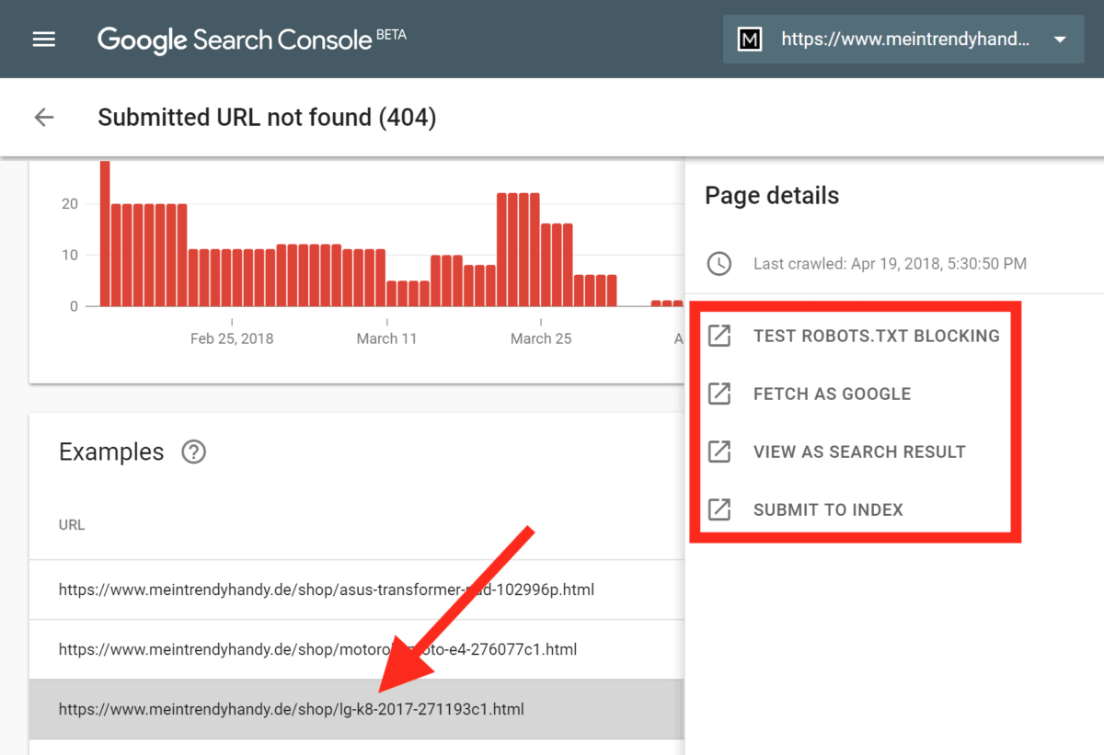1104x755 pixels.
Task: Go back using the back arrow
Action: 44,118
